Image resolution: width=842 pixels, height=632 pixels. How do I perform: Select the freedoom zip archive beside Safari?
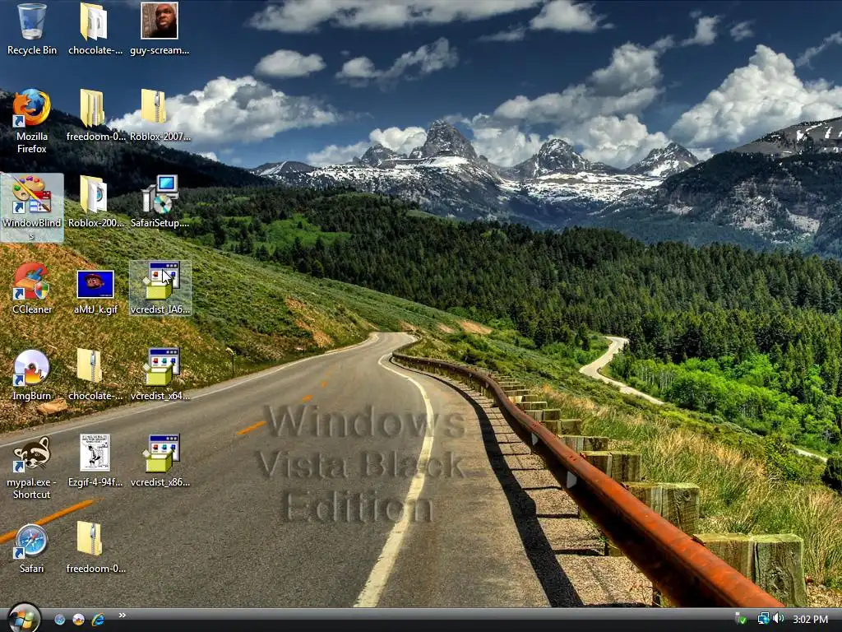pos(95,548)
